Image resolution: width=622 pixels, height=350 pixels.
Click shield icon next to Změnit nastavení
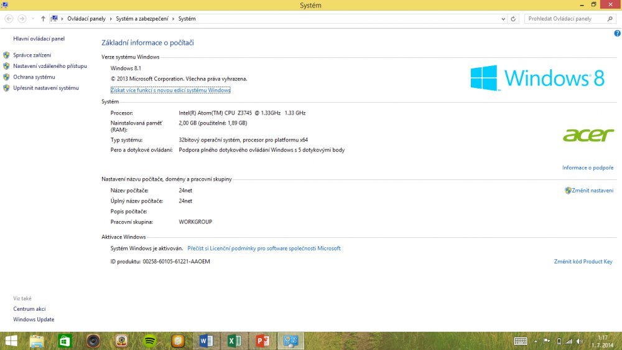[x=568, y=191]
